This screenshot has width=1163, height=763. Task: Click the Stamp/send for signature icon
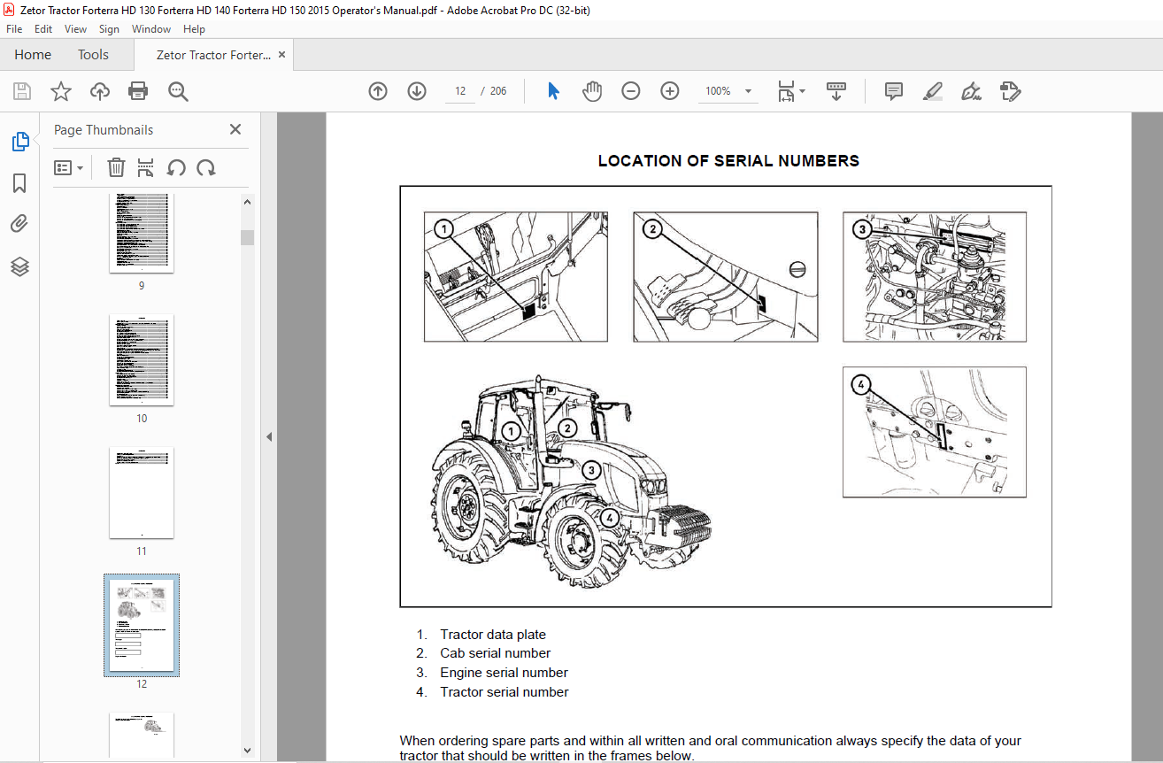coord(1010,91)
